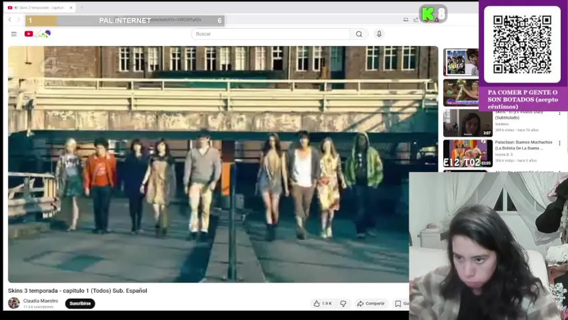Share the video using Compartir

371,304
